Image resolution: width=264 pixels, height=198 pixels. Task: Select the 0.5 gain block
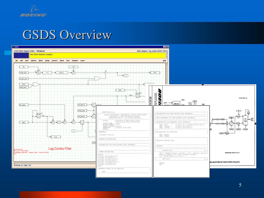[59, 122]
